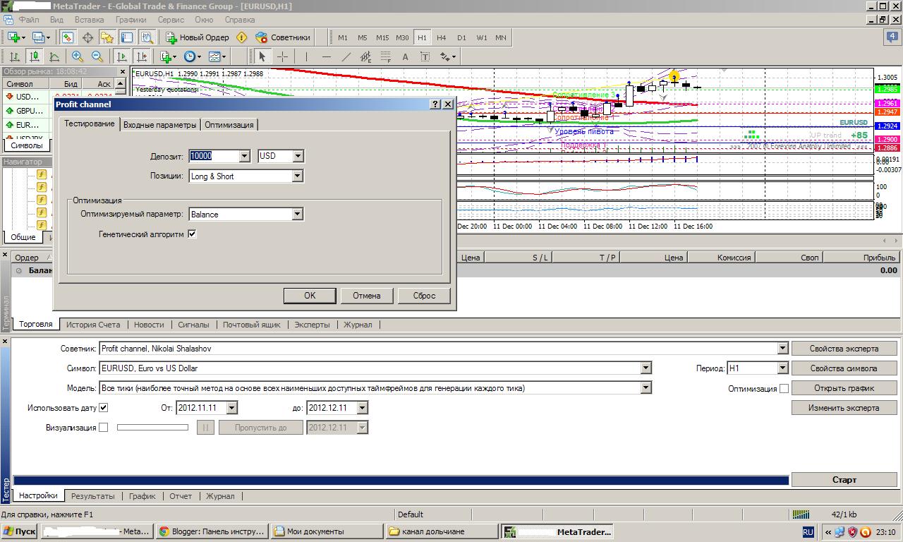The height and width of the screenshot is (542, 903).
Task: Open the Оптимизируемый параметр Balance dropdown
Action: point(298,214)
